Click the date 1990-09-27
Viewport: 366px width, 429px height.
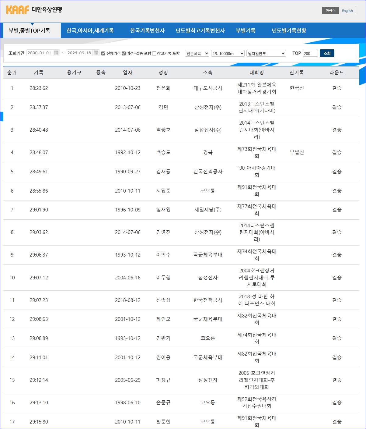128,172
